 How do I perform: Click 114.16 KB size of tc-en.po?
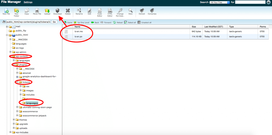[x=197, y=36]
